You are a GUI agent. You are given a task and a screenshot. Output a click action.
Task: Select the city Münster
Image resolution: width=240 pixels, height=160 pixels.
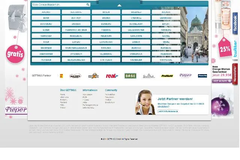pyautogui.click(x=136, y=48)
